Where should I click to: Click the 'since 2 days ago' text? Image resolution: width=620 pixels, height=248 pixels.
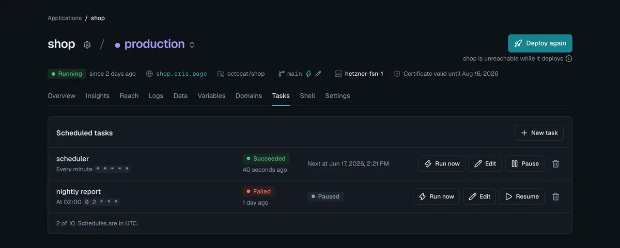[x=113, y=74]
